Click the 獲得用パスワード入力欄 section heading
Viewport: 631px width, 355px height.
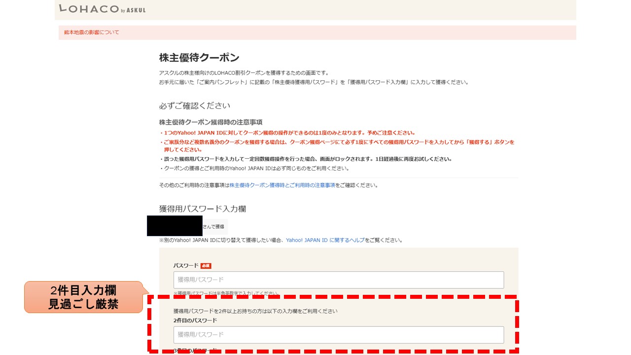tap(202, 209)
